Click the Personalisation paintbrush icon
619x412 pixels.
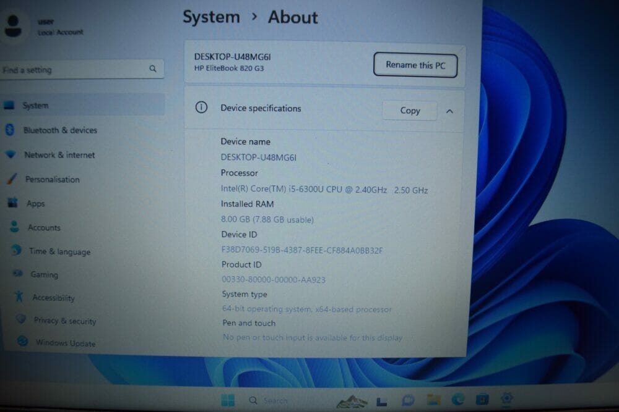pyautogui.click(x=12, y=179)
